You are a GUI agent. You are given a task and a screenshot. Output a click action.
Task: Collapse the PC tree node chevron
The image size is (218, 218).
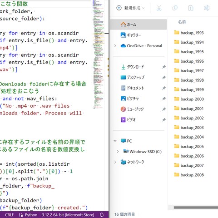[115, 141]
